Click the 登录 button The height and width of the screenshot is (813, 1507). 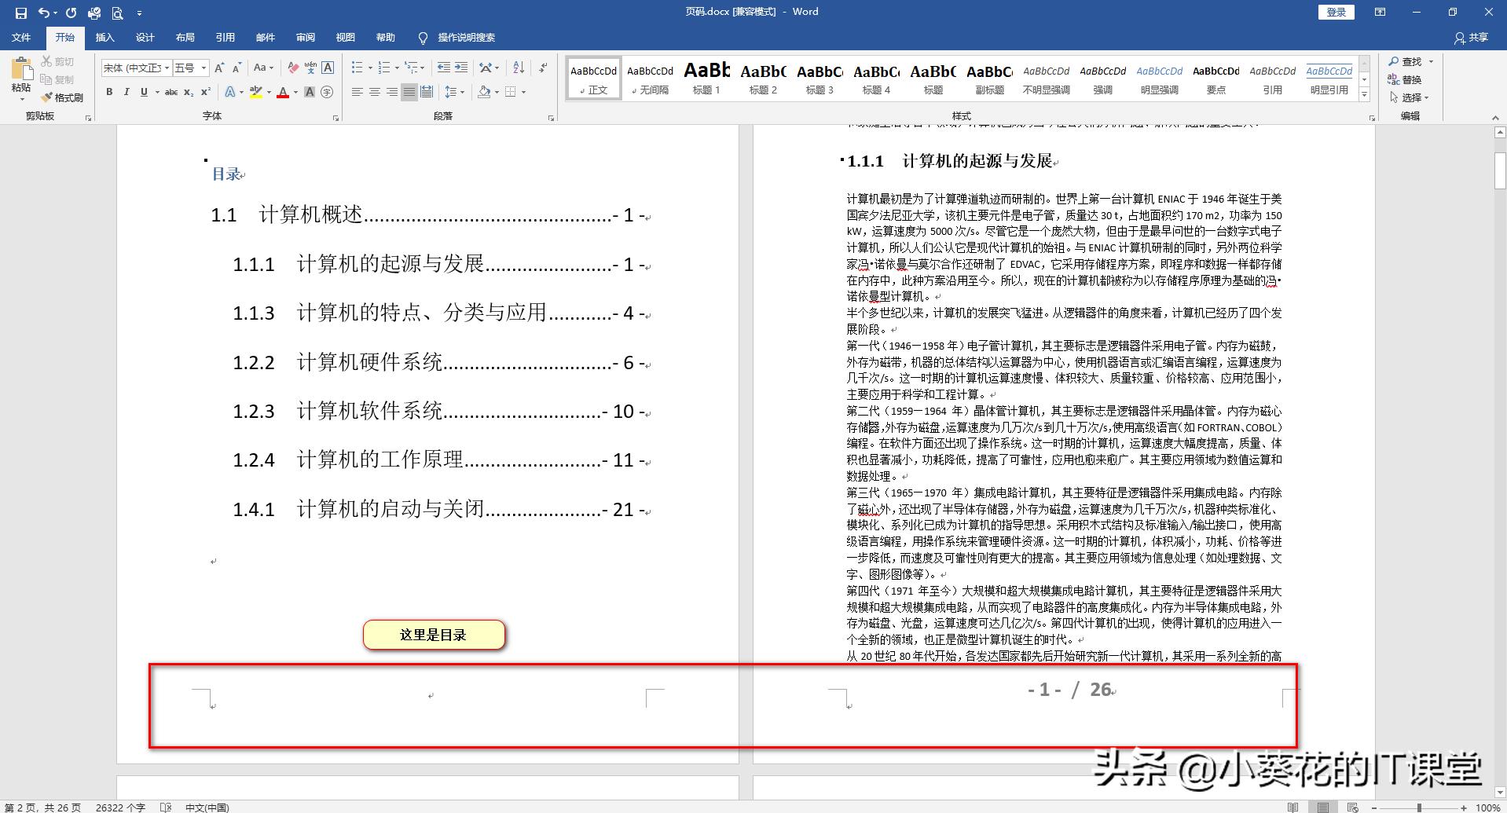click(1336, 12)
